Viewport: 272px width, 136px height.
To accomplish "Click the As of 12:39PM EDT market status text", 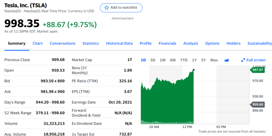I will tap(31, 32).
